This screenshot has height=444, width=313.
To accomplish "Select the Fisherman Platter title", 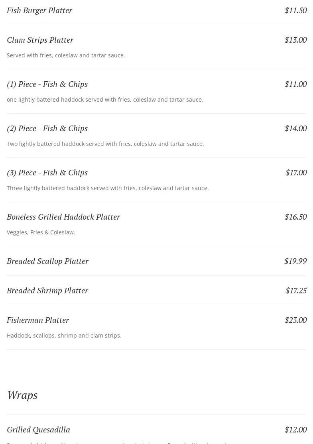I will [38, 320].
